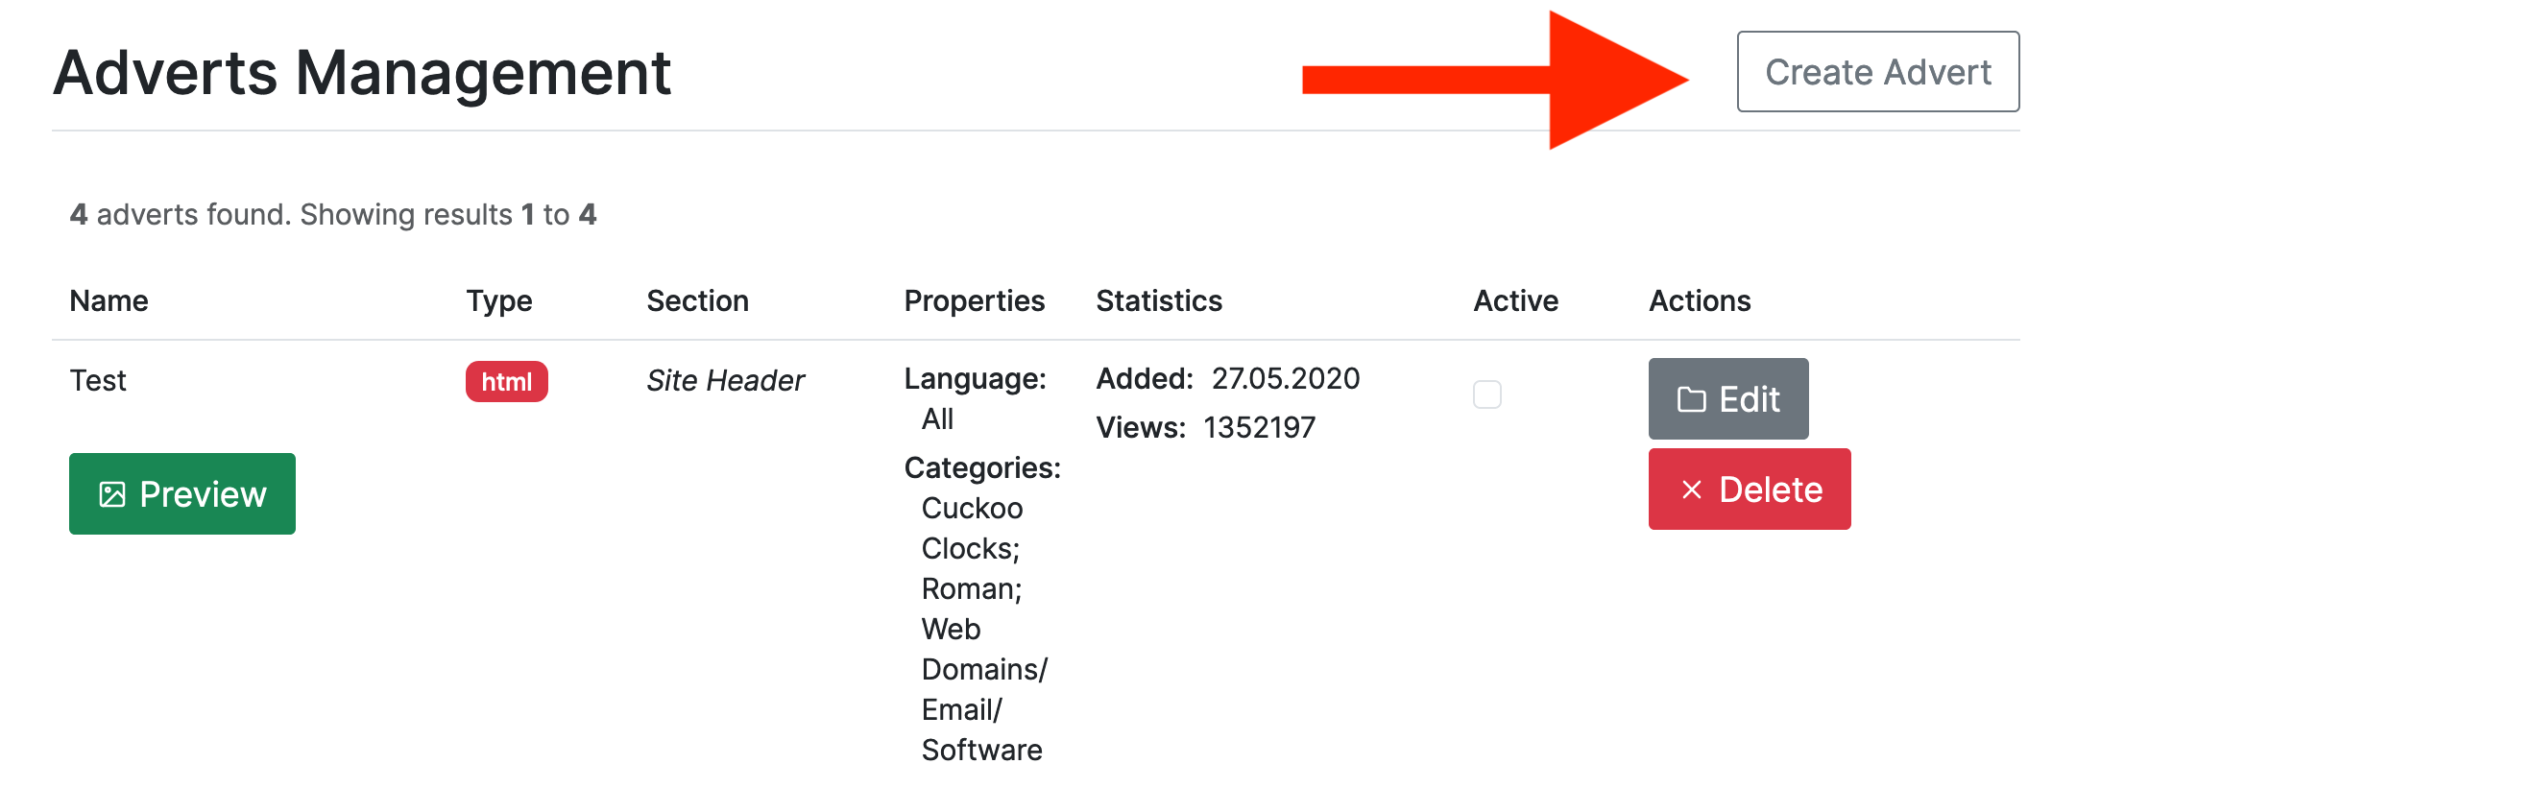The height and width of the screenshot is (788, 2535).
Task: Click the red html type badge
Action: click(506, 382)
